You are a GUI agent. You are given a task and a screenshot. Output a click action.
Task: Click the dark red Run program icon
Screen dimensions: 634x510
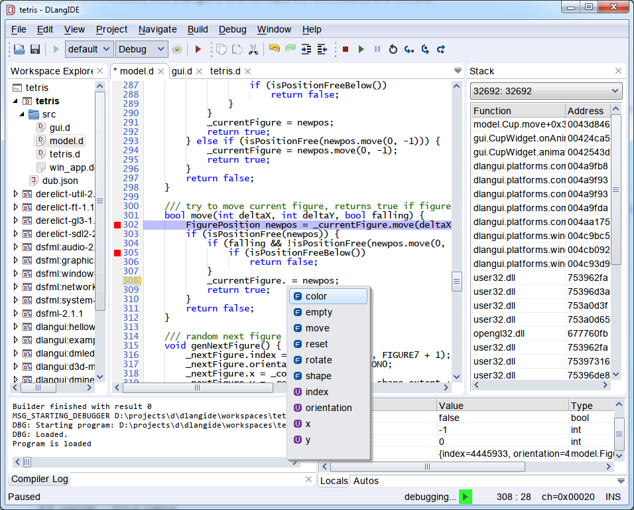pyautogui.click(x=198, y=49)
